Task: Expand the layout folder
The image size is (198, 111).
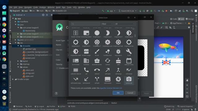Action: [x=18, y=61]
